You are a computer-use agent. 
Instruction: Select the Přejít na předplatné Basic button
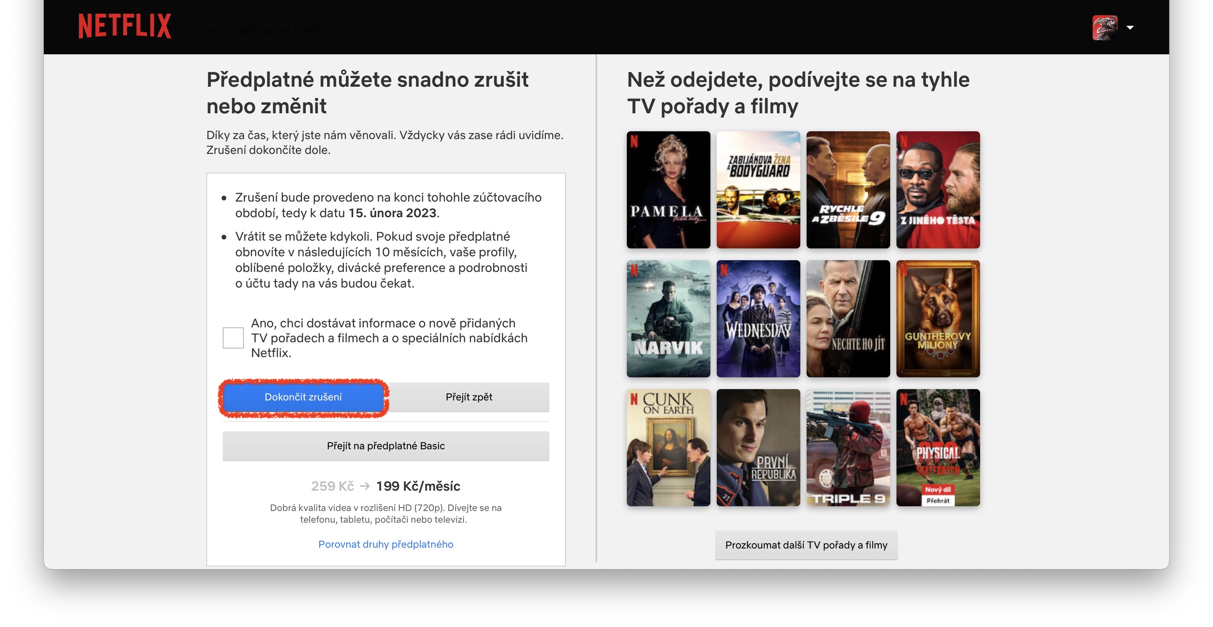(x=386, y=446)
